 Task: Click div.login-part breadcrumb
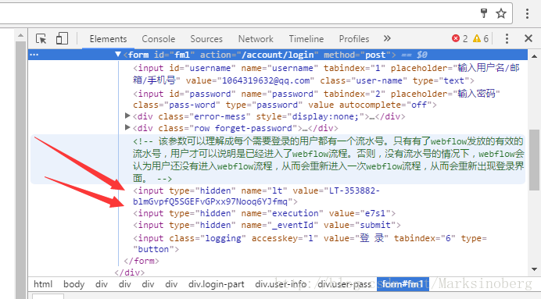(x=217, y=284)
